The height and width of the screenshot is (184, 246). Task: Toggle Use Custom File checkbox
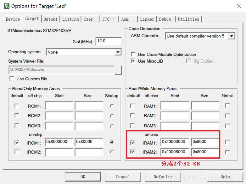tap(12, 79)
